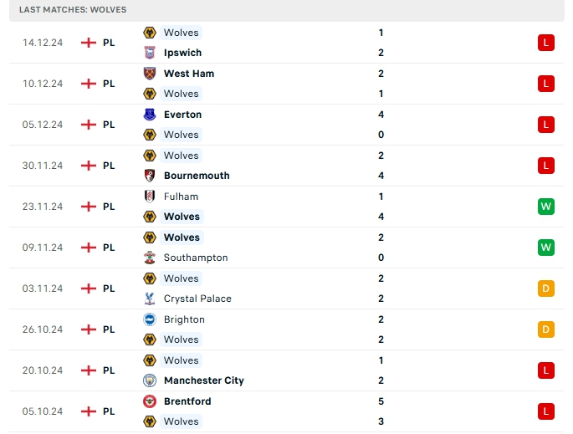
Task: Click the Brighton club badge icon
Action: coord(150,319)
